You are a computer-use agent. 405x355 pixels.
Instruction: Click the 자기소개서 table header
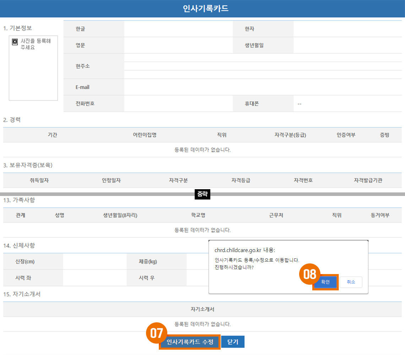point(202,309)
